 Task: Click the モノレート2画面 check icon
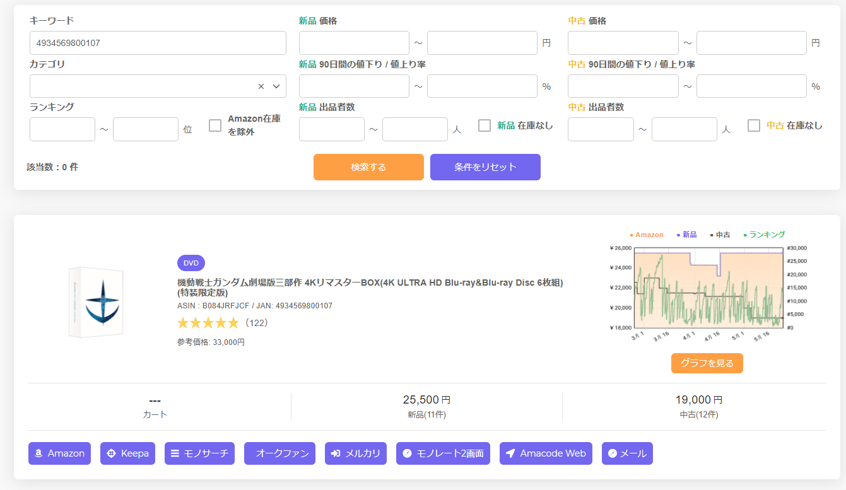click(x=408, y=453)
